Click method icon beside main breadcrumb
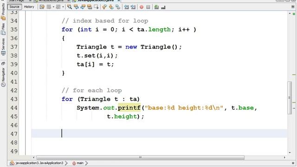 74,163
